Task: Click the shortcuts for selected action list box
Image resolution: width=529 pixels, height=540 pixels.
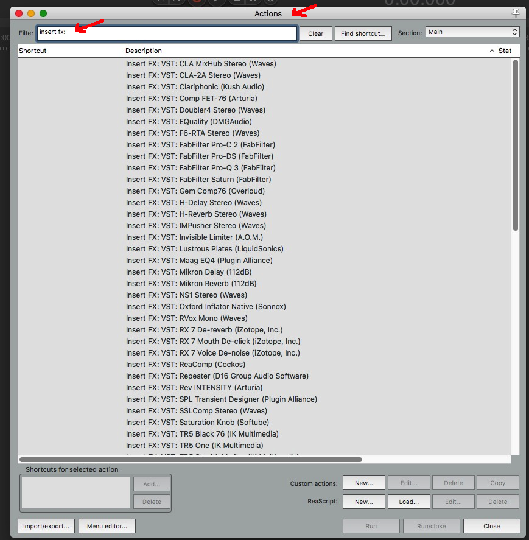Action: 76,493
